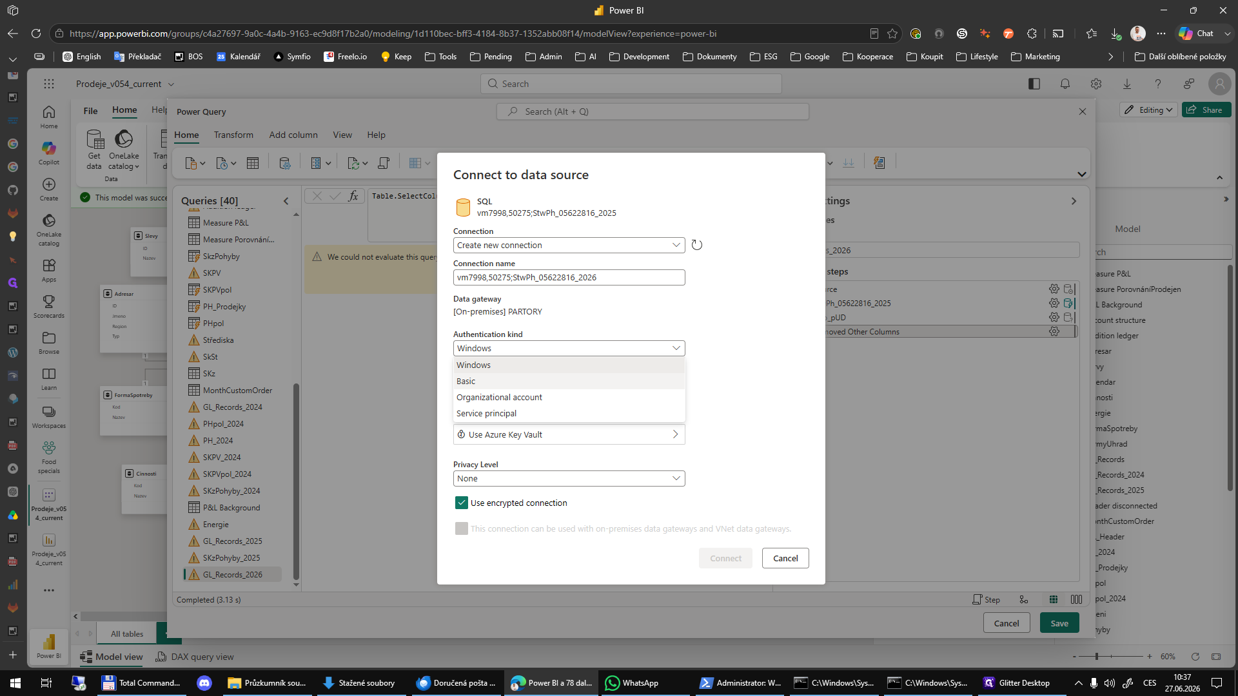Open OneLake catalog in the sidebar
The image size is (1238, 696).
point(49,230)
